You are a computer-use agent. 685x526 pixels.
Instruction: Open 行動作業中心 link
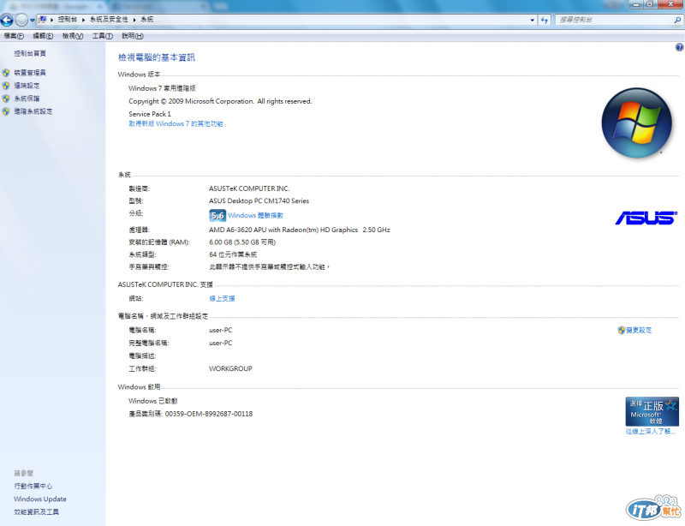point(33,486)
